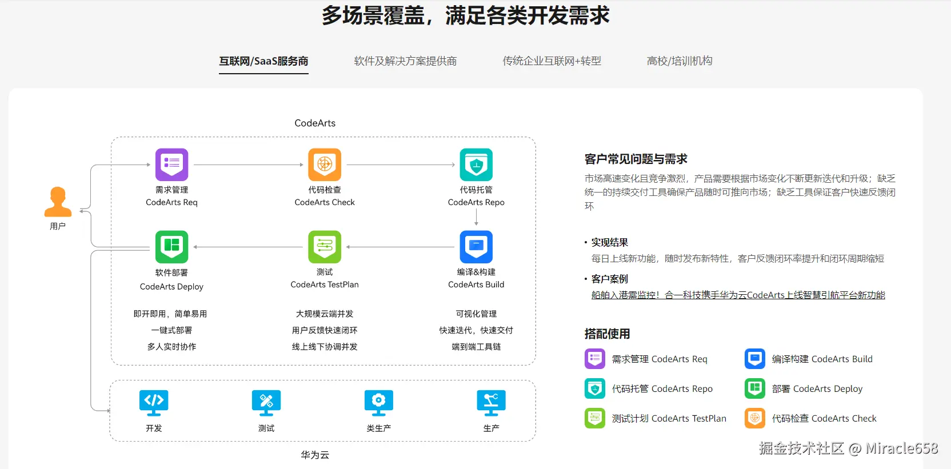Click the 编译&构建 CodeArts Build diagram icon

pos(476,247)
